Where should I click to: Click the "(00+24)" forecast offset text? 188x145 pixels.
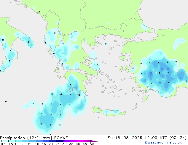[x=178, y=138]
